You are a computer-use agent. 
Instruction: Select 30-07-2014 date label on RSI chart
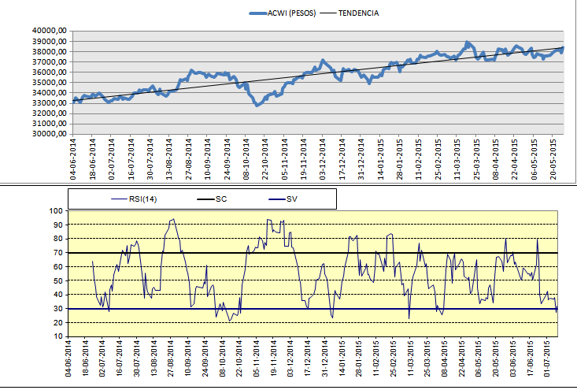(x=136, y=358)
